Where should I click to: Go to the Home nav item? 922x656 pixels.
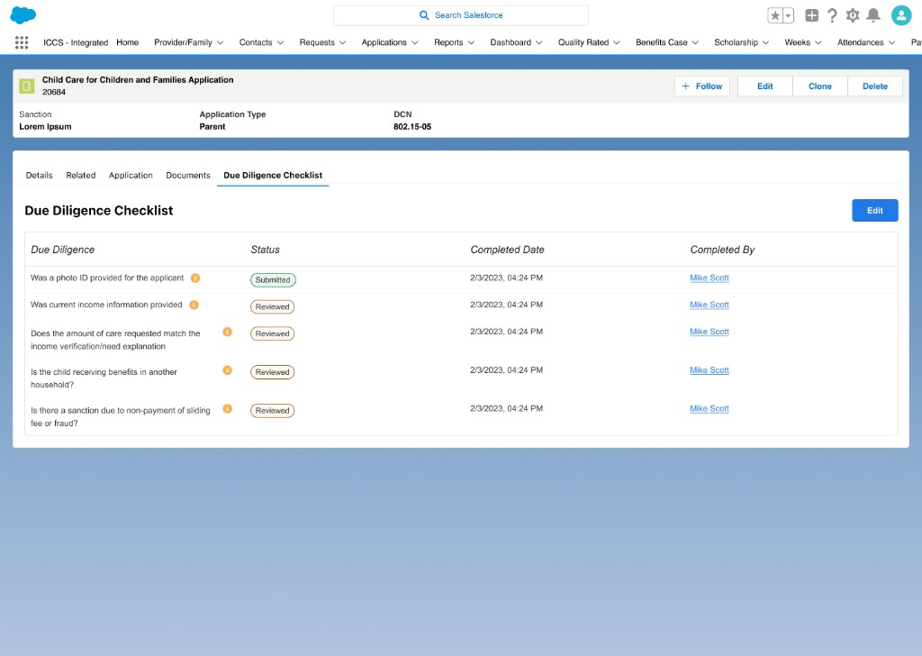[x=128, y=42]
